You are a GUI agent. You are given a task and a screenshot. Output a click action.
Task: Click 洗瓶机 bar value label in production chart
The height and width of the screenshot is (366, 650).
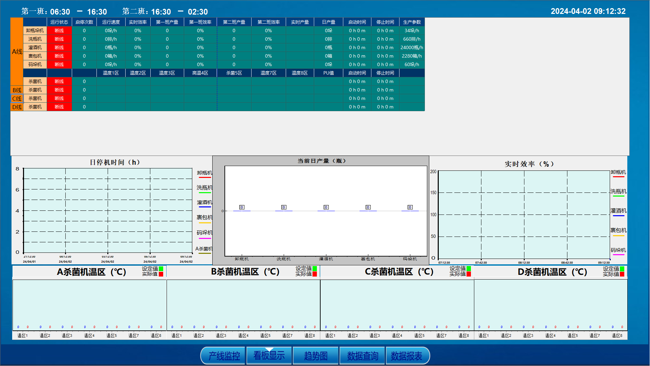point(284,207)
